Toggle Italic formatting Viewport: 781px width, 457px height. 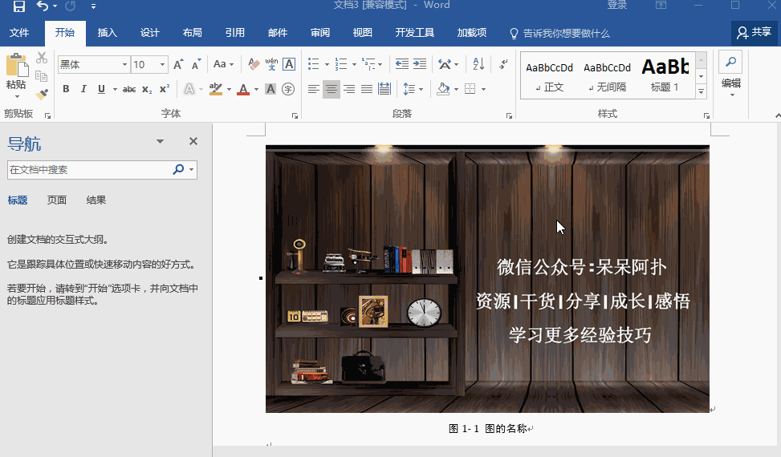click(x=83, y=89)
